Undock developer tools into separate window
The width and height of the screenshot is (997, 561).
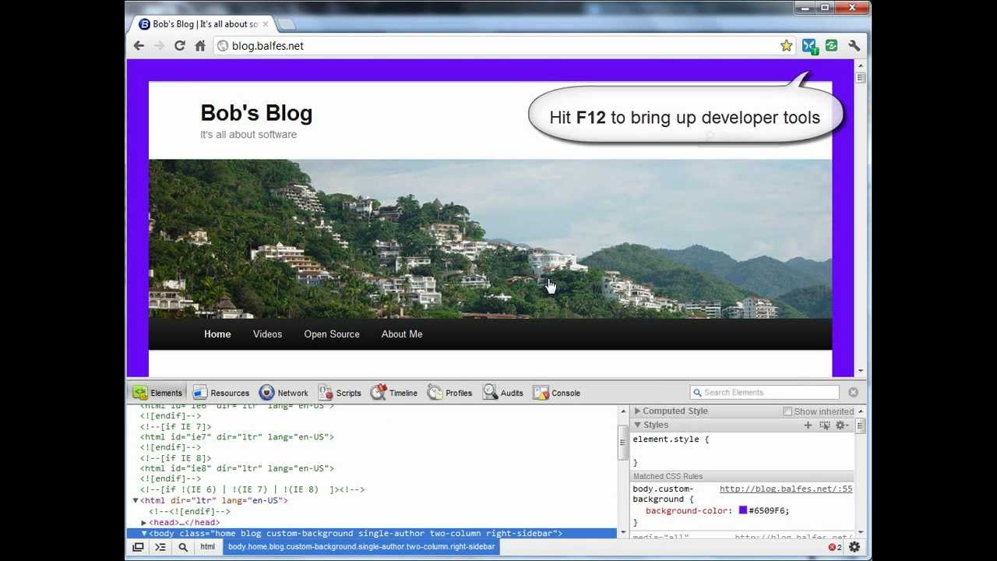[138, 547]
